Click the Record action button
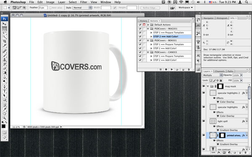Viewport: 252px width, 157px height. point(166,69)
